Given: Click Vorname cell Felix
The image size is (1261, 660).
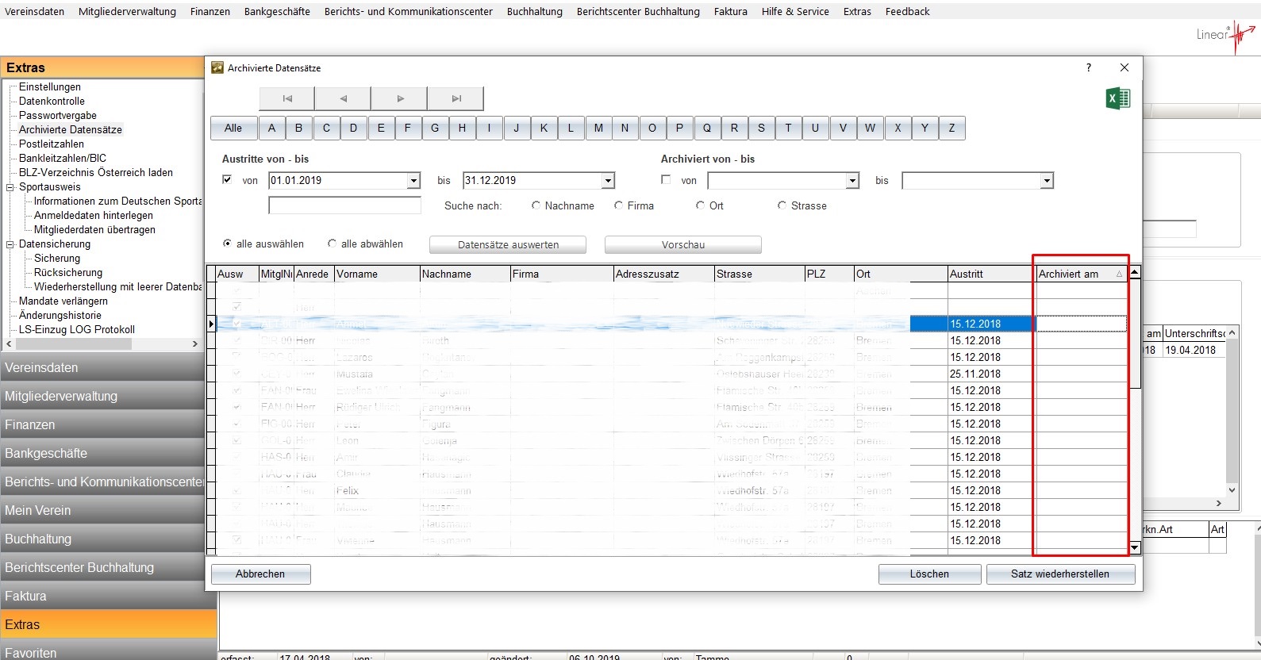Looking at the screenshot, I should (377, 490).
